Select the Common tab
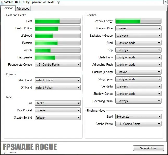The width and height of the screenshot is (168, 155). pos(8,8)
